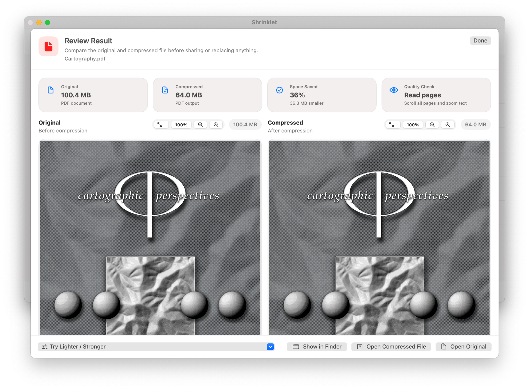The width and height of the screenshot is (529, 390).
Task: Click the Review Result heading
Action: click(x=88, y=41)
